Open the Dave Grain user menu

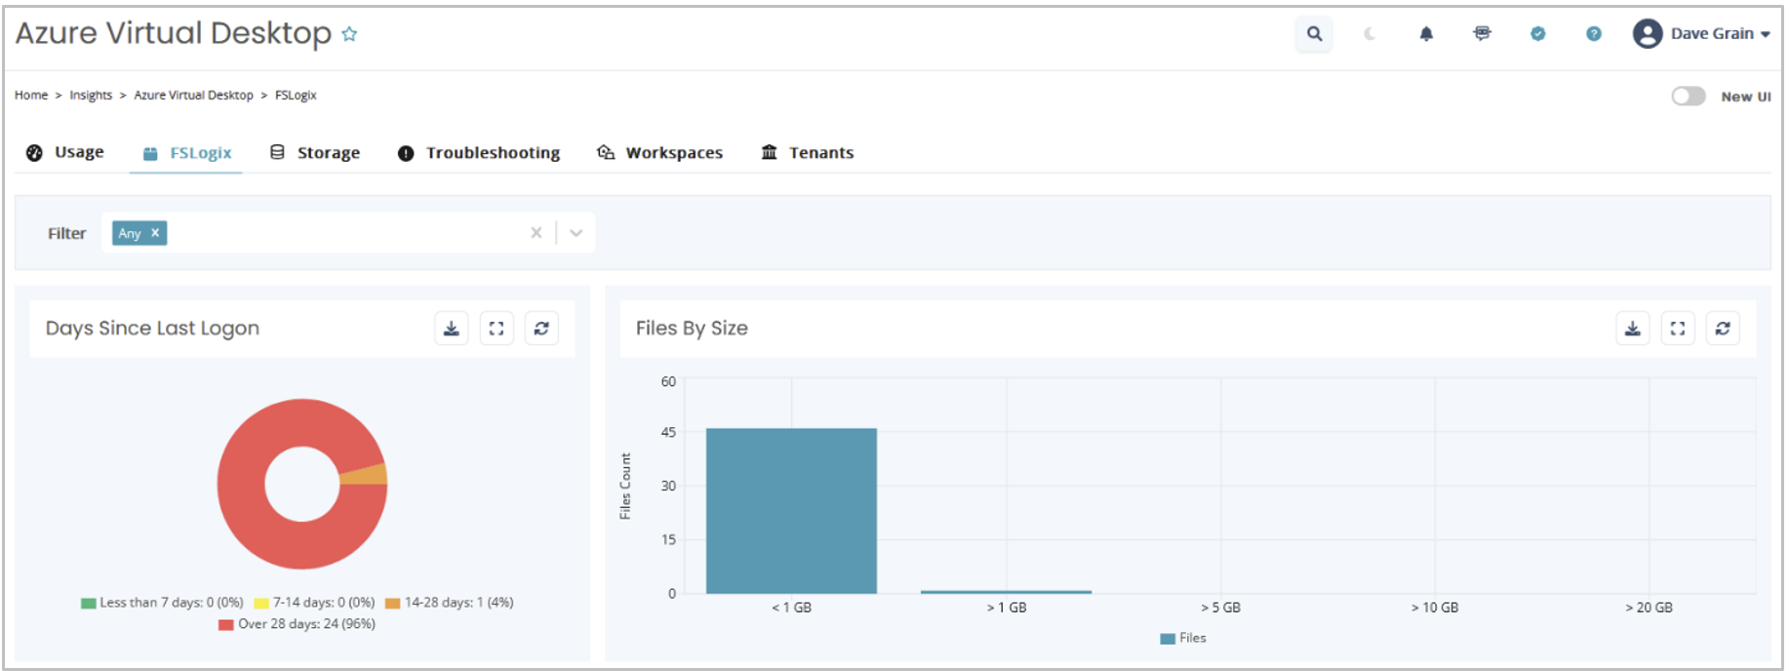pyautogui.click(x=1702, y=34)
